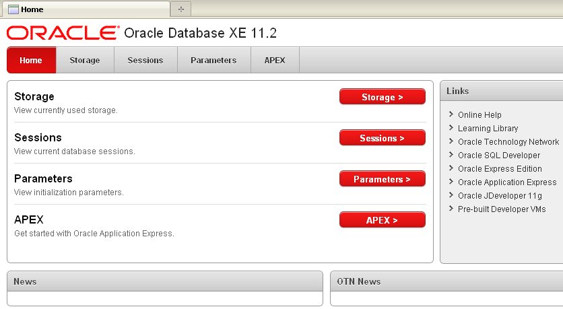
Task: Click the Oracle logo
Action: click(63, 33)
